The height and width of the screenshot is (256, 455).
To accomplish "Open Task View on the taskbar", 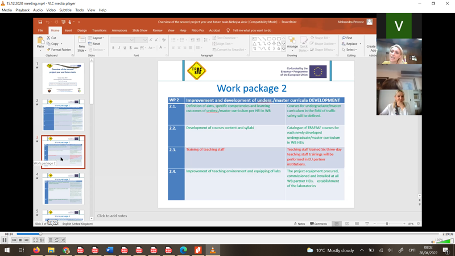I will coord(21,250).
